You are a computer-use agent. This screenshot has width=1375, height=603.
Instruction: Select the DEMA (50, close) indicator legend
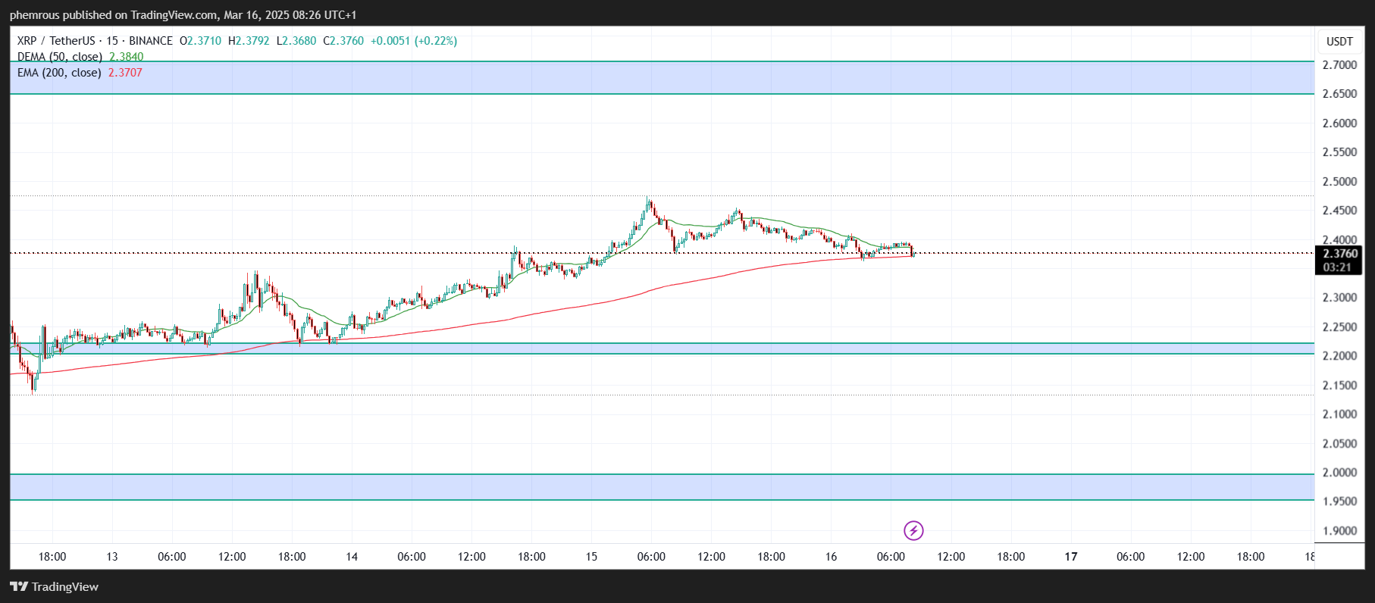coord(60,57)
